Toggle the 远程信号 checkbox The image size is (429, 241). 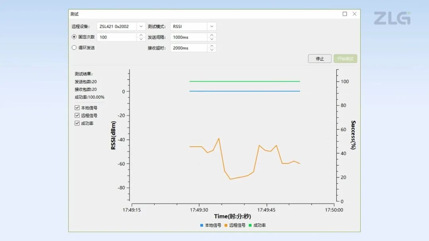77,115
